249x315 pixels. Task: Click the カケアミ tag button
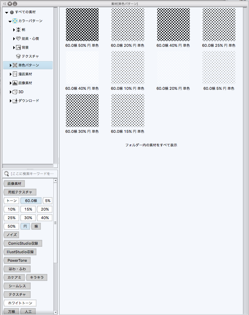pyautogui.click(x=14, y=277)
